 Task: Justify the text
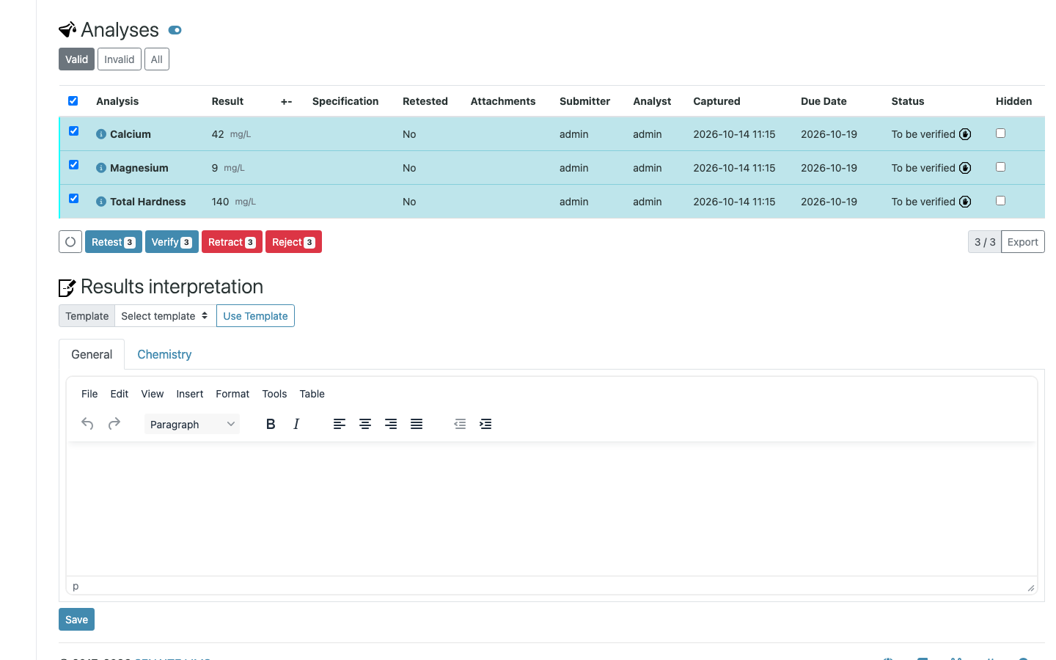point(417,424)
